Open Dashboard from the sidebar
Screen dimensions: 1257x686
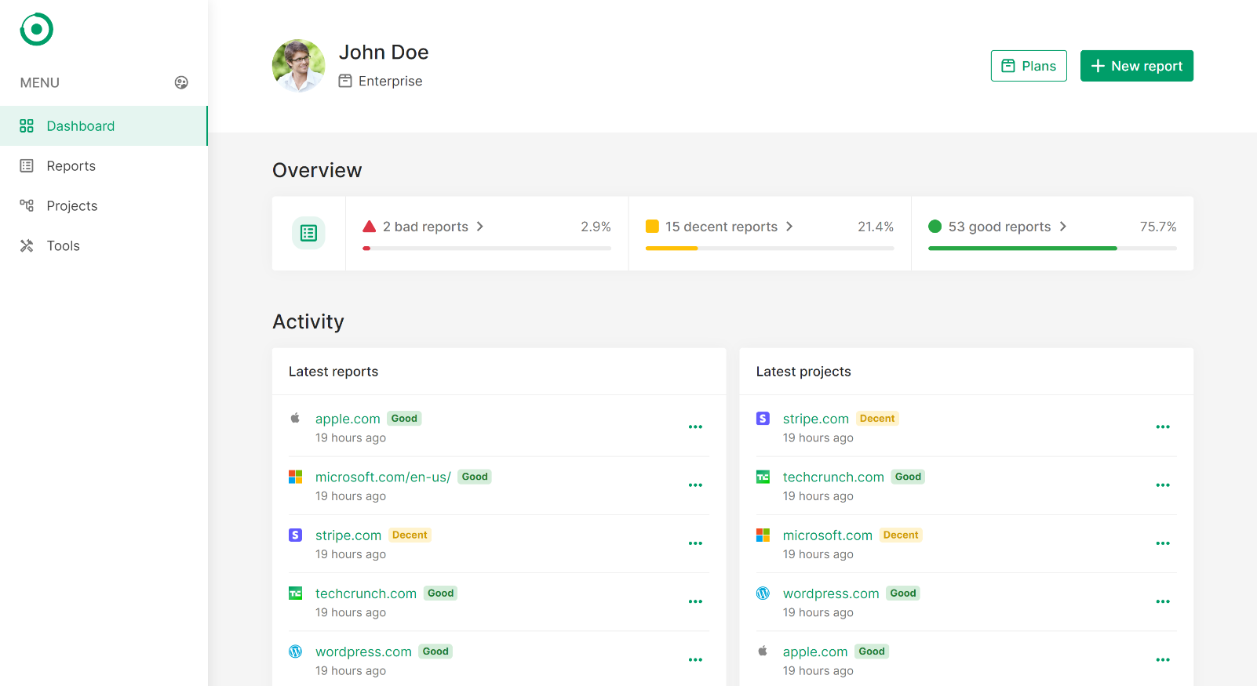[104, 126]
